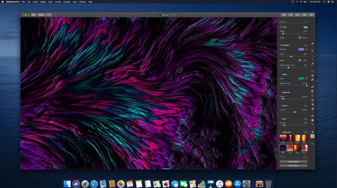Open Safari from the Dock
Image resolution: width=337 pixels, height=188 pixels.
click(x=94, y=184)
